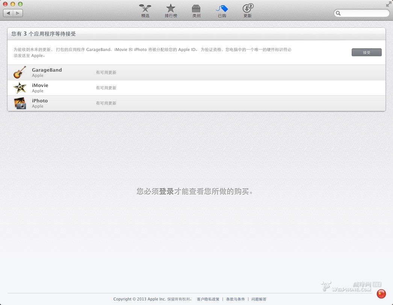The height and width of the screenshot is (305, 393).
Task: Click the header 您有 3 个应用程序等待接受
Action: (44, 34)
